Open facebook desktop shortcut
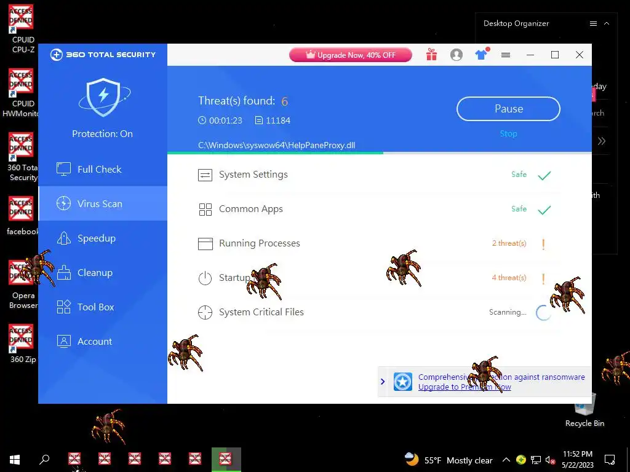Screen dimensions: 630x472 tap(22, 216)
